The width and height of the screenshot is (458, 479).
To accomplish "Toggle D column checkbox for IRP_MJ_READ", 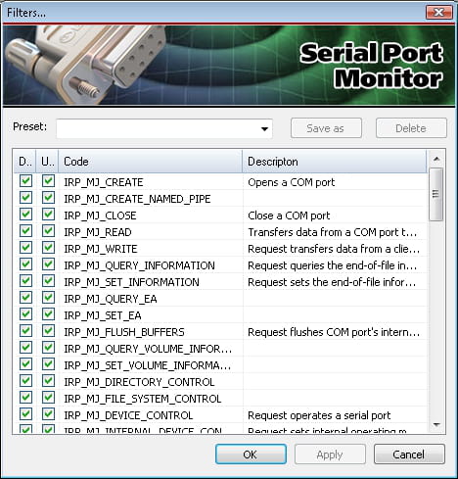I will [25, 230].
